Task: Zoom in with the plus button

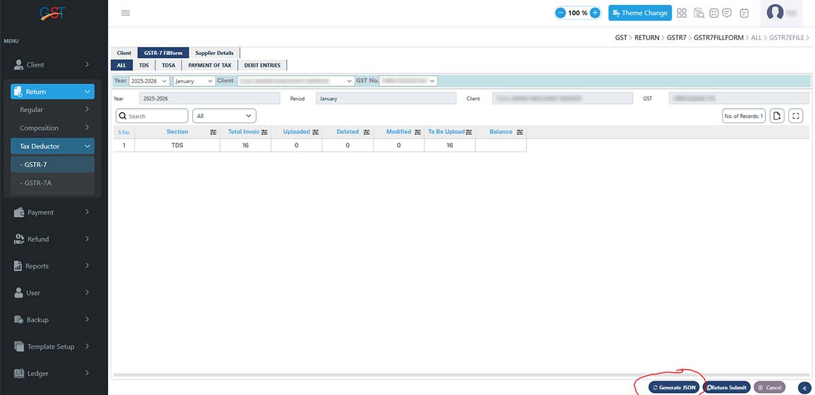Action: (595, 13)
